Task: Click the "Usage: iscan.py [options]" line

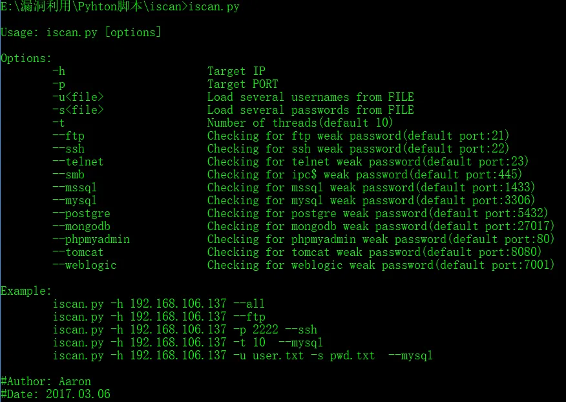Action: 81,32
